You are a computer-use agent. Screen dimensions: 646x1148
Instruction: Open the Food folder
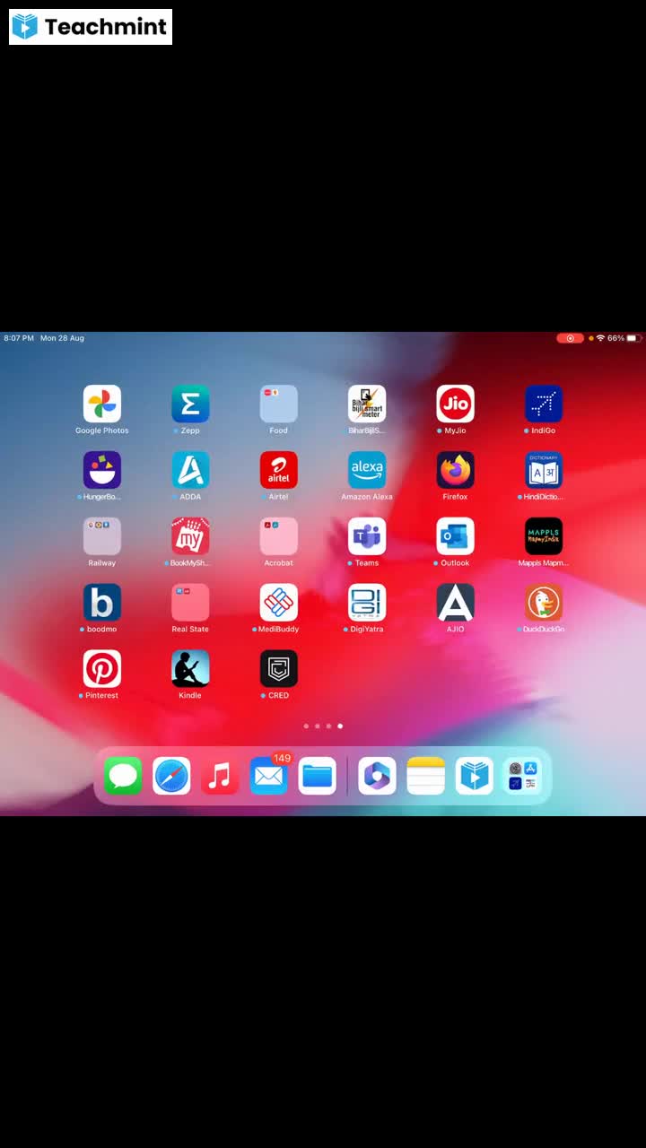pos(279,404)
